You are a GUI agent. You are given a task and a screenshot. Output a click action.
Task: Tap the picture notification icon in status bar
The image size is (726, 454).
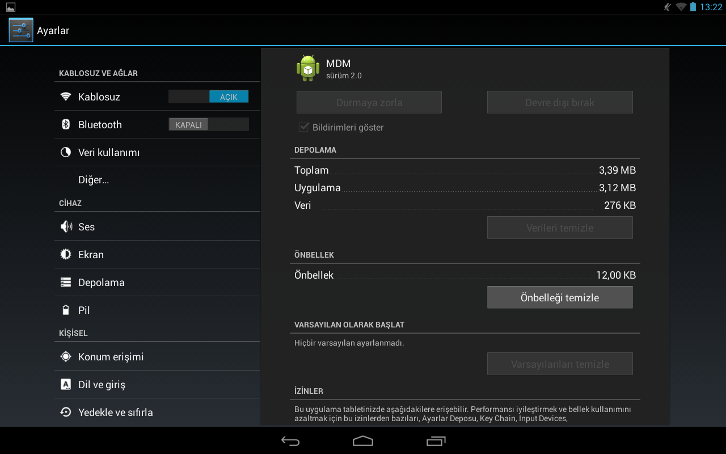point(11,7)
